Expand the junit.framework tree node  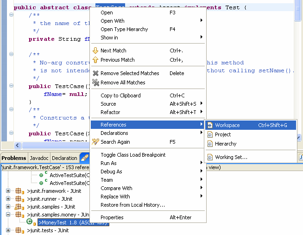coord(8,191)
